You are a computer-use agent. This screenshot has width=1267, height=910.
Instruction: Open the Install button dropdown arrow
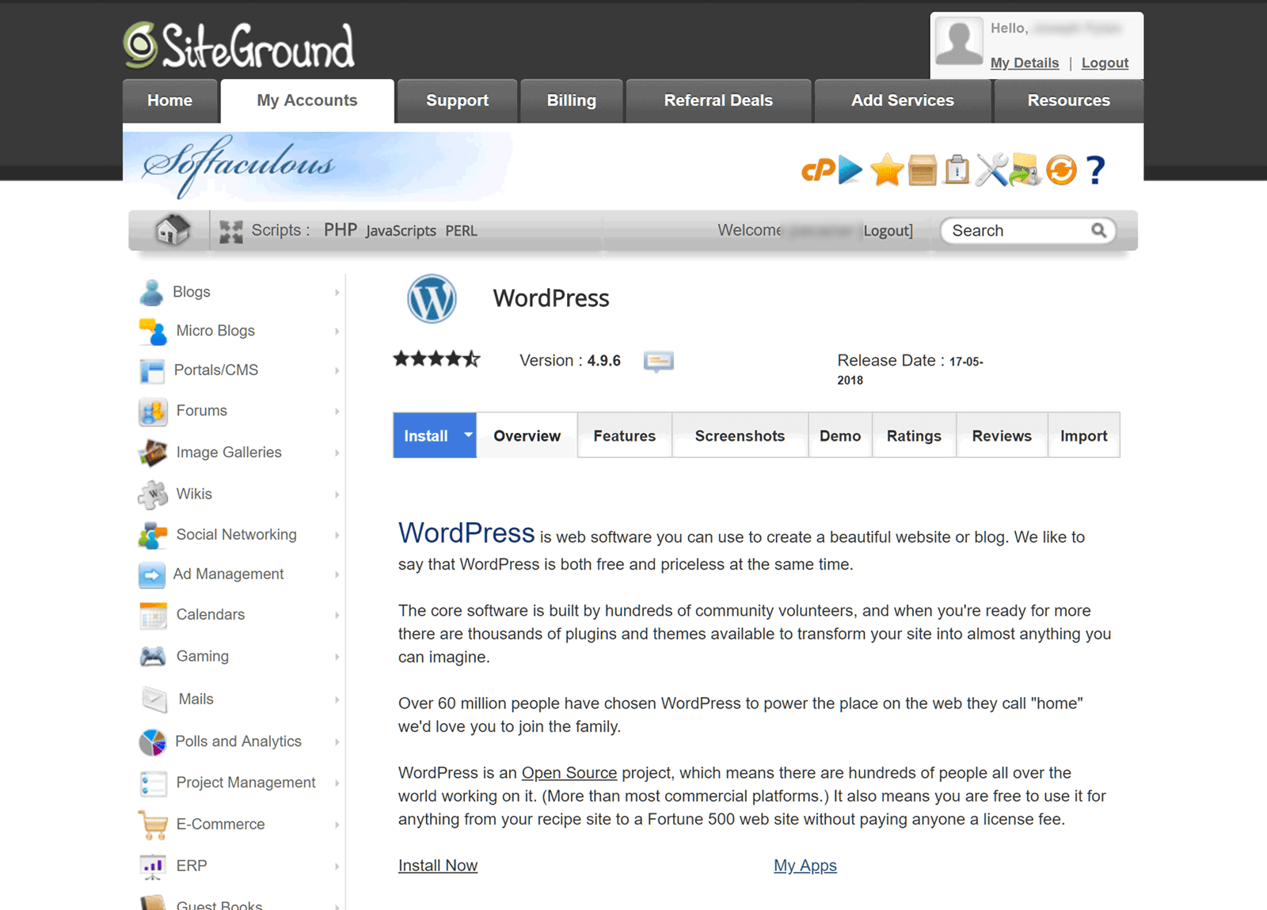(x=468, y=434)
